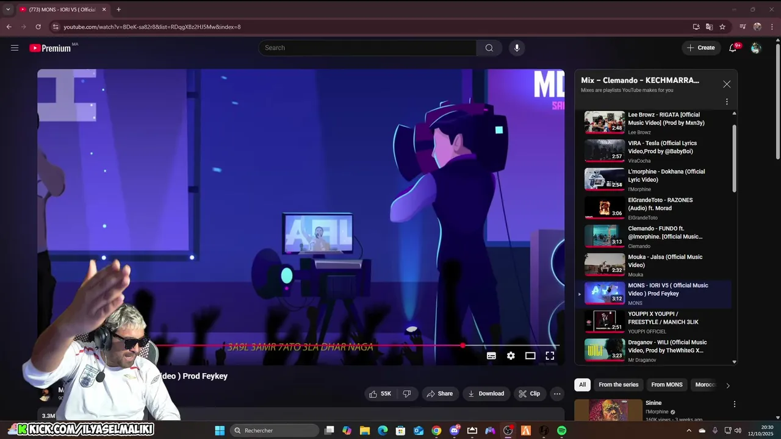Select the From the series chip

point(618,385)
